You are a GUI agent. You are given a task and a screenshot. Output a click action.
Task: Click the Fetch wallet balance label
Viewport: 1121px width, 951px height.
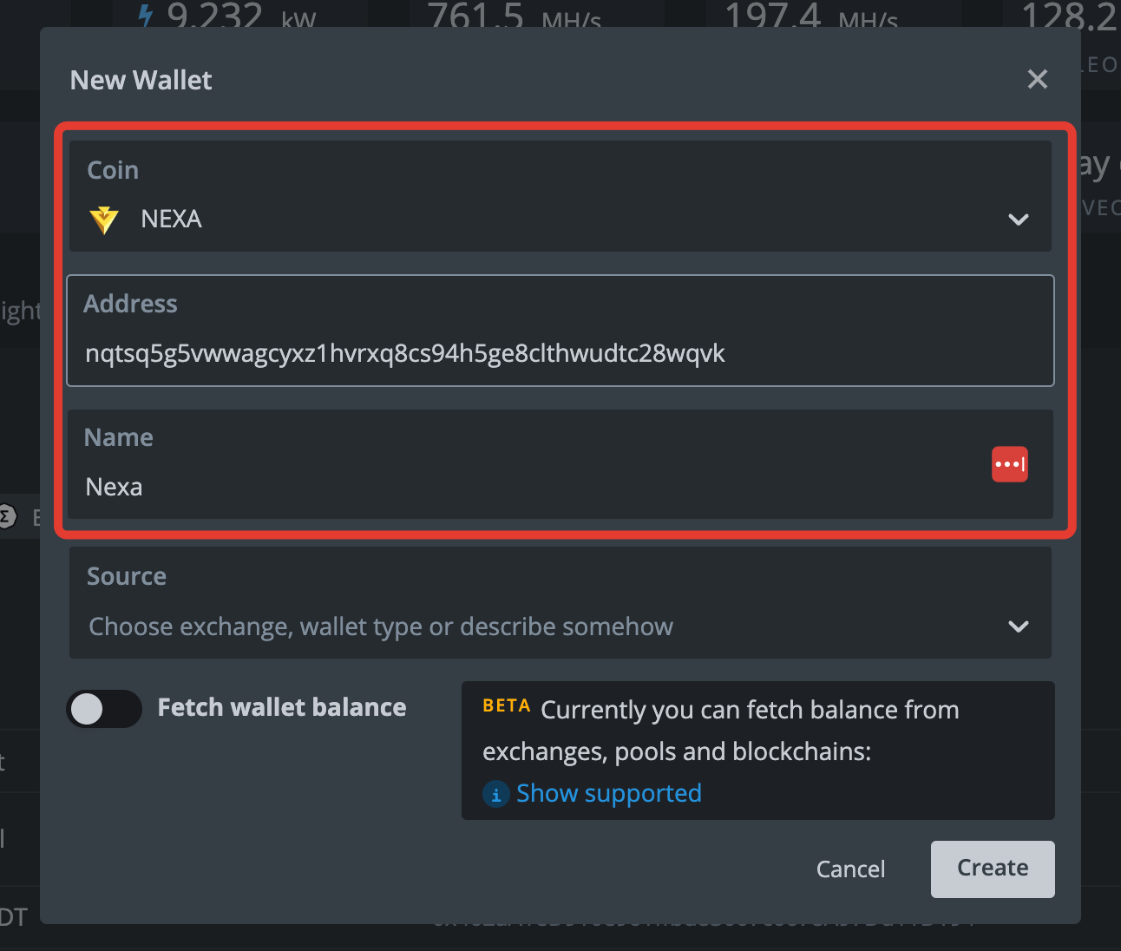(x=281, y=707)
